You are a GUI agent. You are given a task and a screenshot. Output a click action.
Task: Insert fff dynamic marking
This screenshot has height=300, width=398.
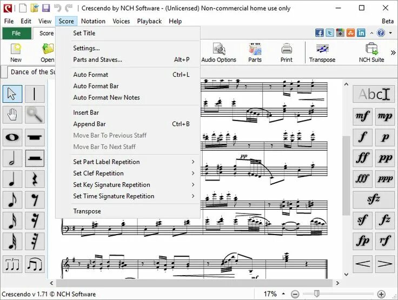(362, 179)
